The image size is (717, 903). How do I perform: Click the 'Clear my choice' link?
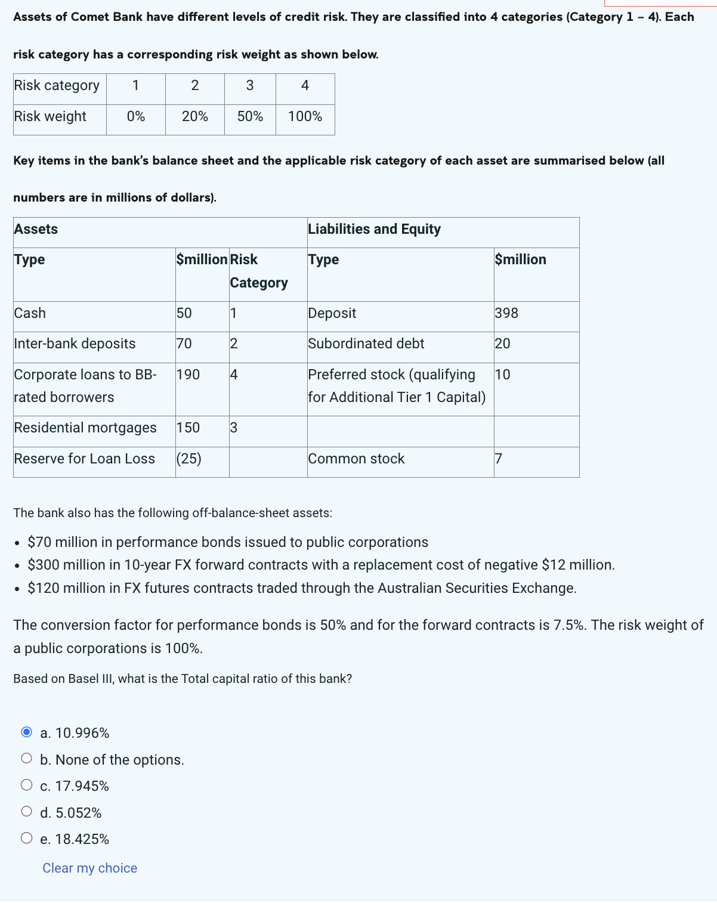click(89, 868)
